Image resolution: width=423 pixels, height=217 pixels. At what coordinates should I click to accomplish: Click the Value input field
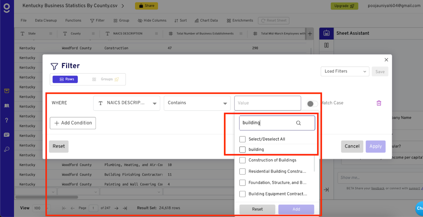coord(268,103)
